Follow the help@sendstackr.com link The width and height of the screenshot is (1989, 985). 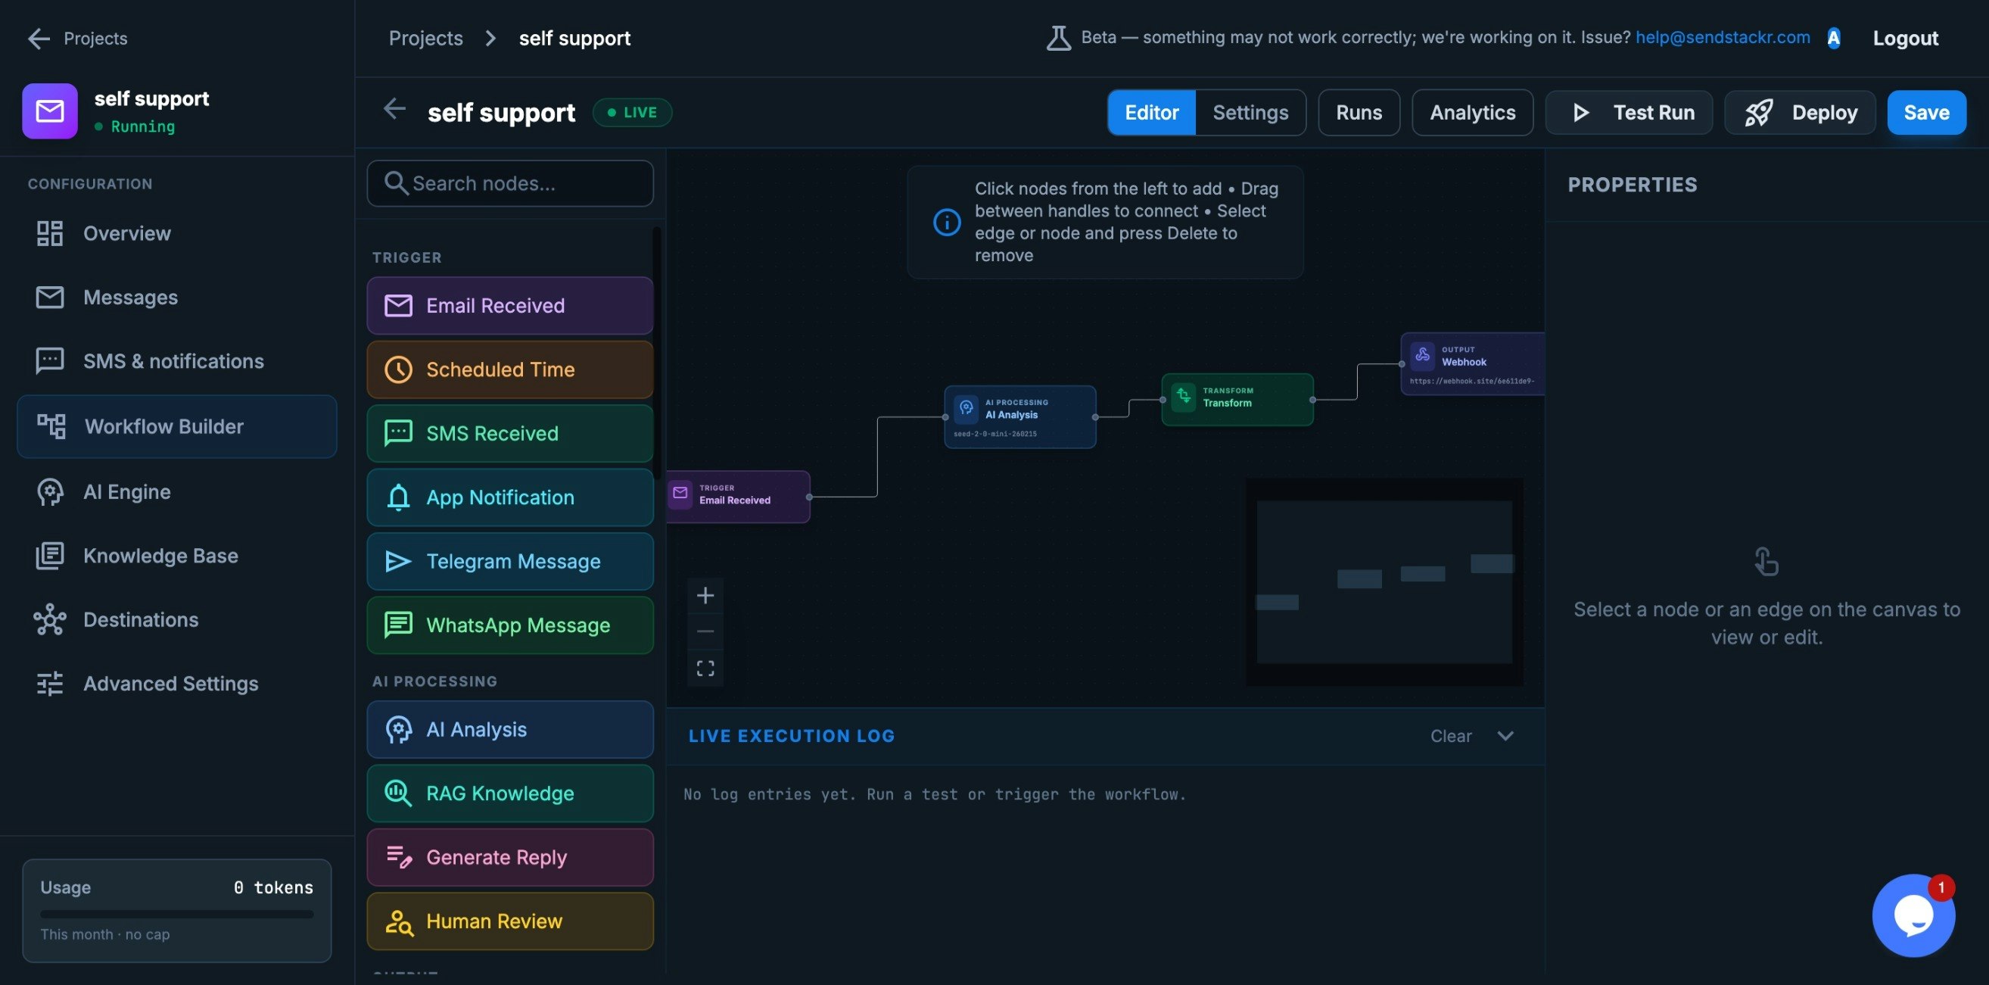click(1723, 36)
